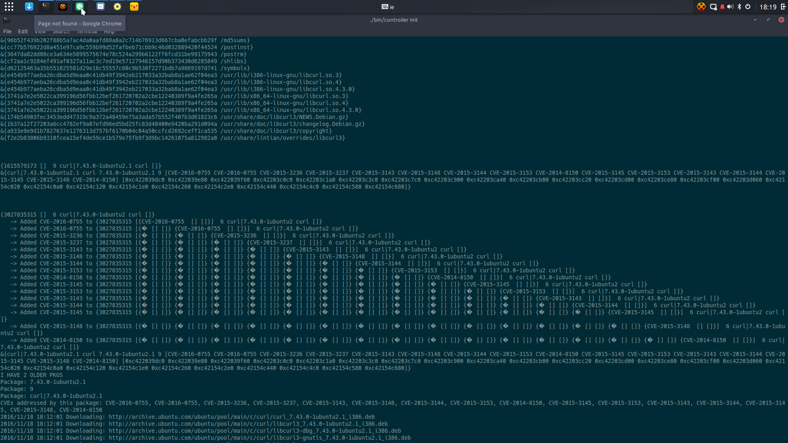
Task: Open the yellow circle disc app in panel
Action: (x=117, y=7)
